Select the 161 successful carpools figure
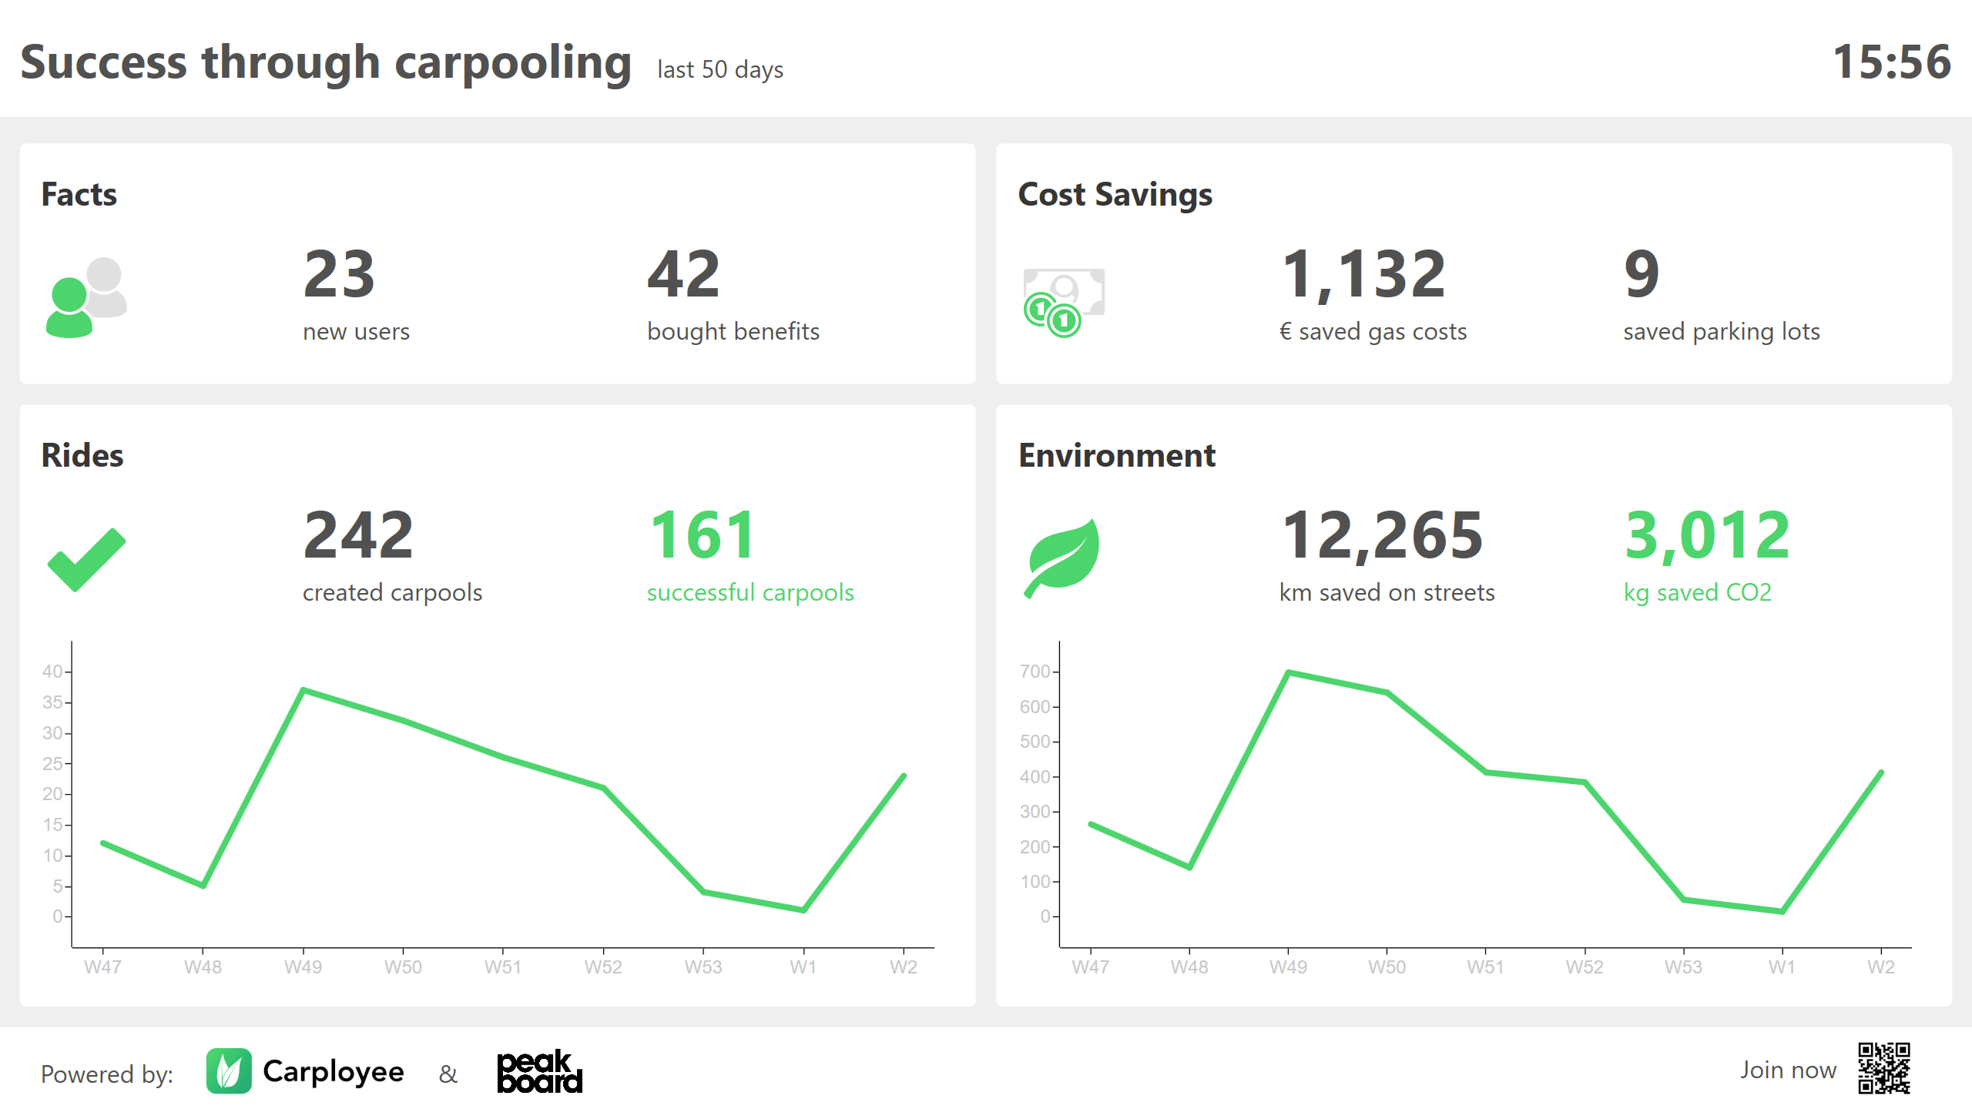Viewport: 1972px width, 1109px height. pos(703,535)
